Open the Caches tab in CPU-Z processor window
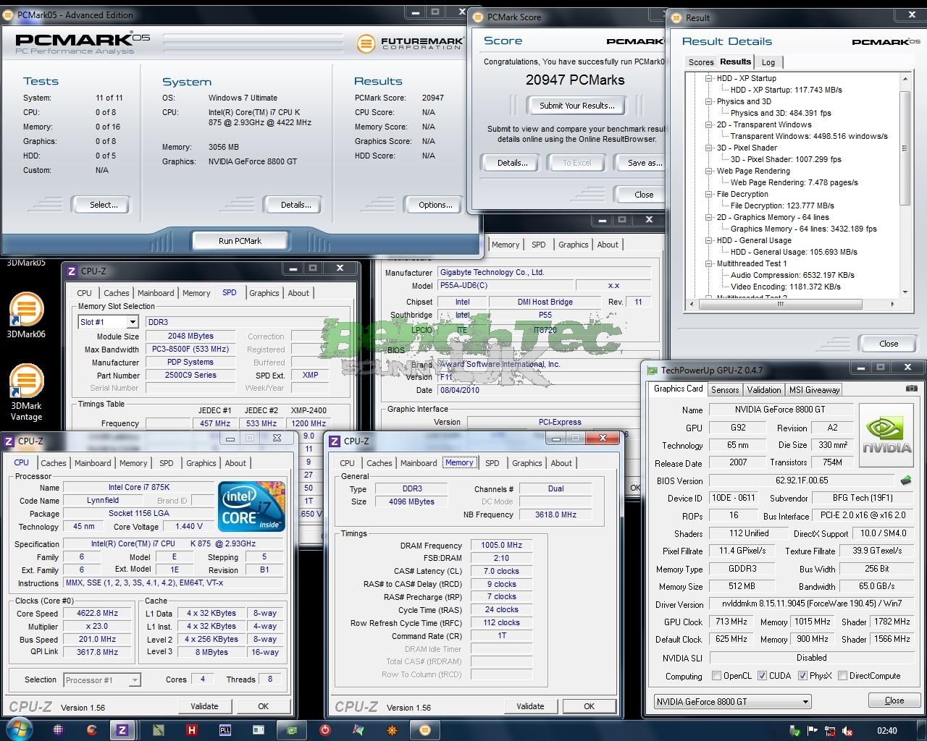 tap(53, 463)
